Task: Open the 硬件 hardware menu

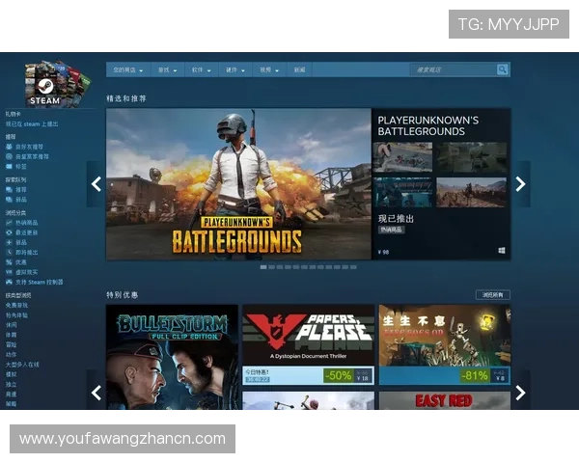Action: pyautogui.click(x=235, y=69)
